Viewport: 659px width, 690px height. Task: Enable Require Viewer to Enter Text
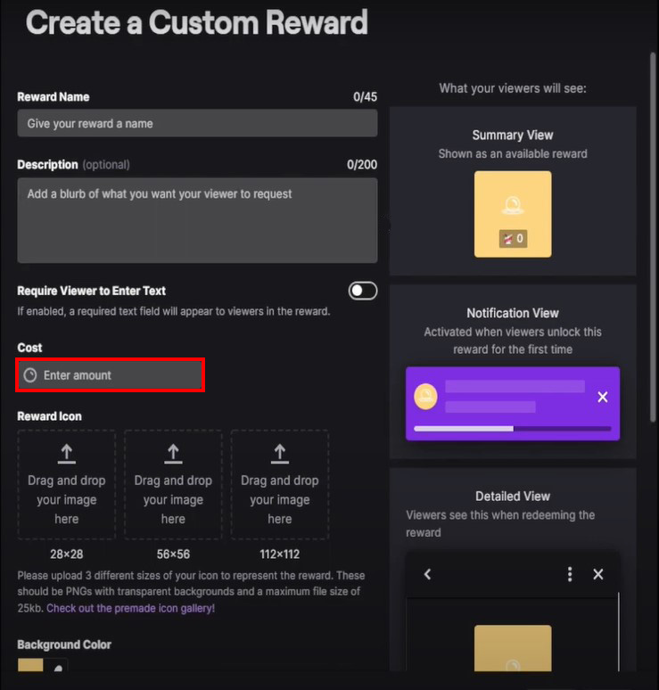[363, 291]
